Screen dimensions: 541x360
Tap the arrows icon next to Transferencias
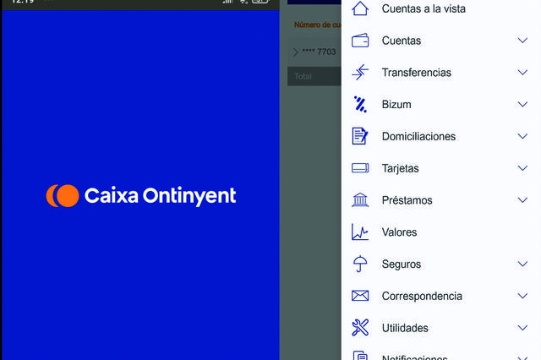(x=360, y=72)
